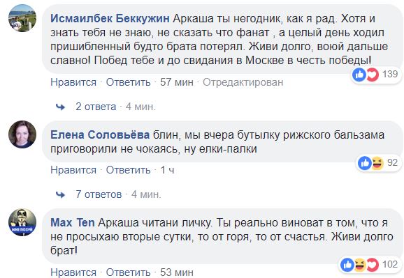Open the 139 reactions count list
The height and width of the screenshot is (278, 404).
[x=390, y=75]
